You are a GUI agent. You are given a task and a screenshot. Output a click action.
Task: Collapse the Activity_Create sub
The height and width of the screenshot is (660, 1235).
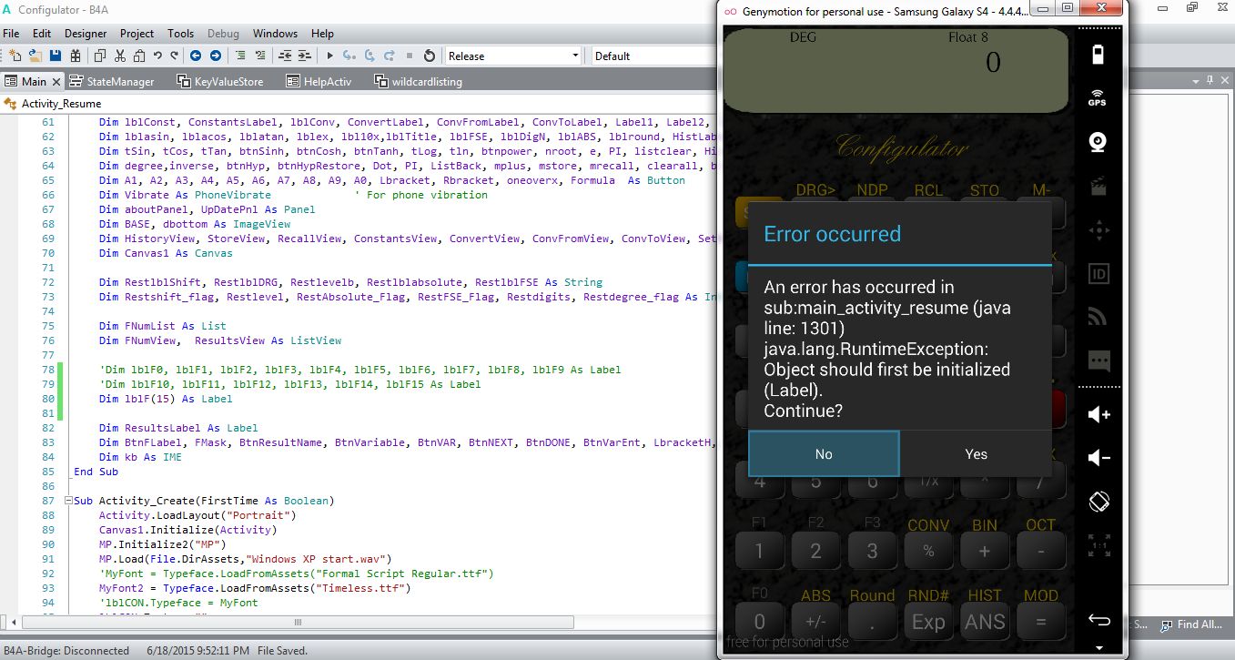pos(68,501)
